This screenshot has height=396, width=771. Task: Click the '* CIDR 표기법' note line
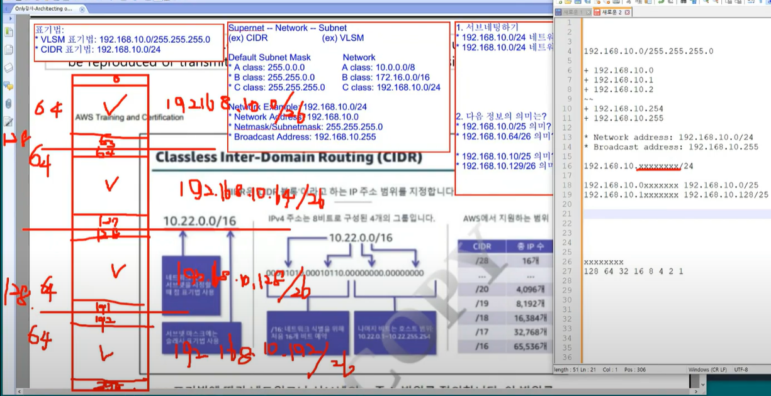click(98, 49)
